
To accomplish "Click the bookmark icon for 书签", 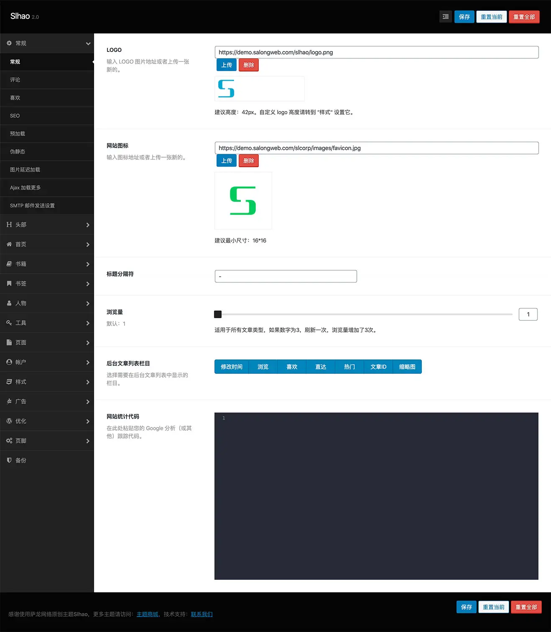I will pos(9,283).
